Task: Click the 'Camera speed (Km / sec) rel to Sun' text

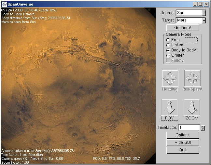Action: [x=32, y=158]
